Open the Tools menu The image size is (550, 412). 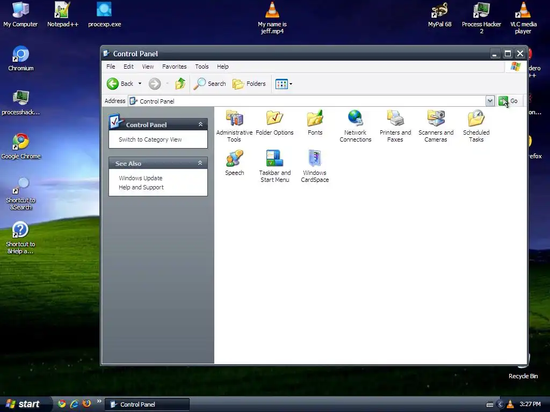[202, 67]
